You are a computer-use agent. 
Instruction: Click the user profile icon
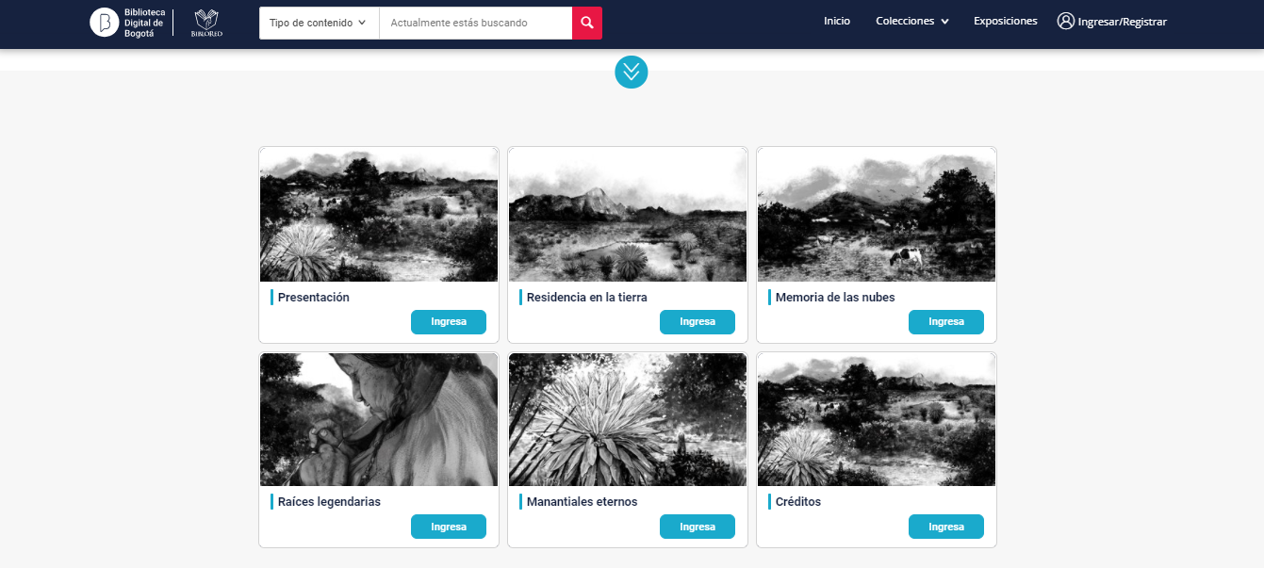pos(1066,21)
